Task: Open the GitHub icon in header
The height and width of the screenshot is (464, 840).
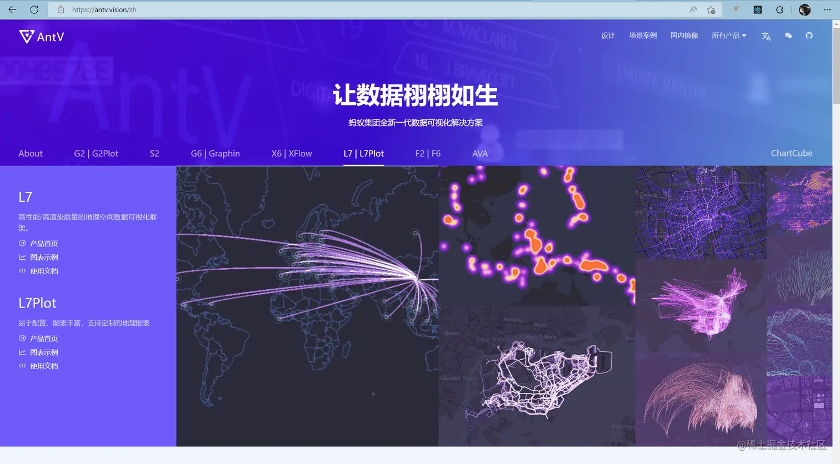Action: pyautogui.click(x=809, y=36)
